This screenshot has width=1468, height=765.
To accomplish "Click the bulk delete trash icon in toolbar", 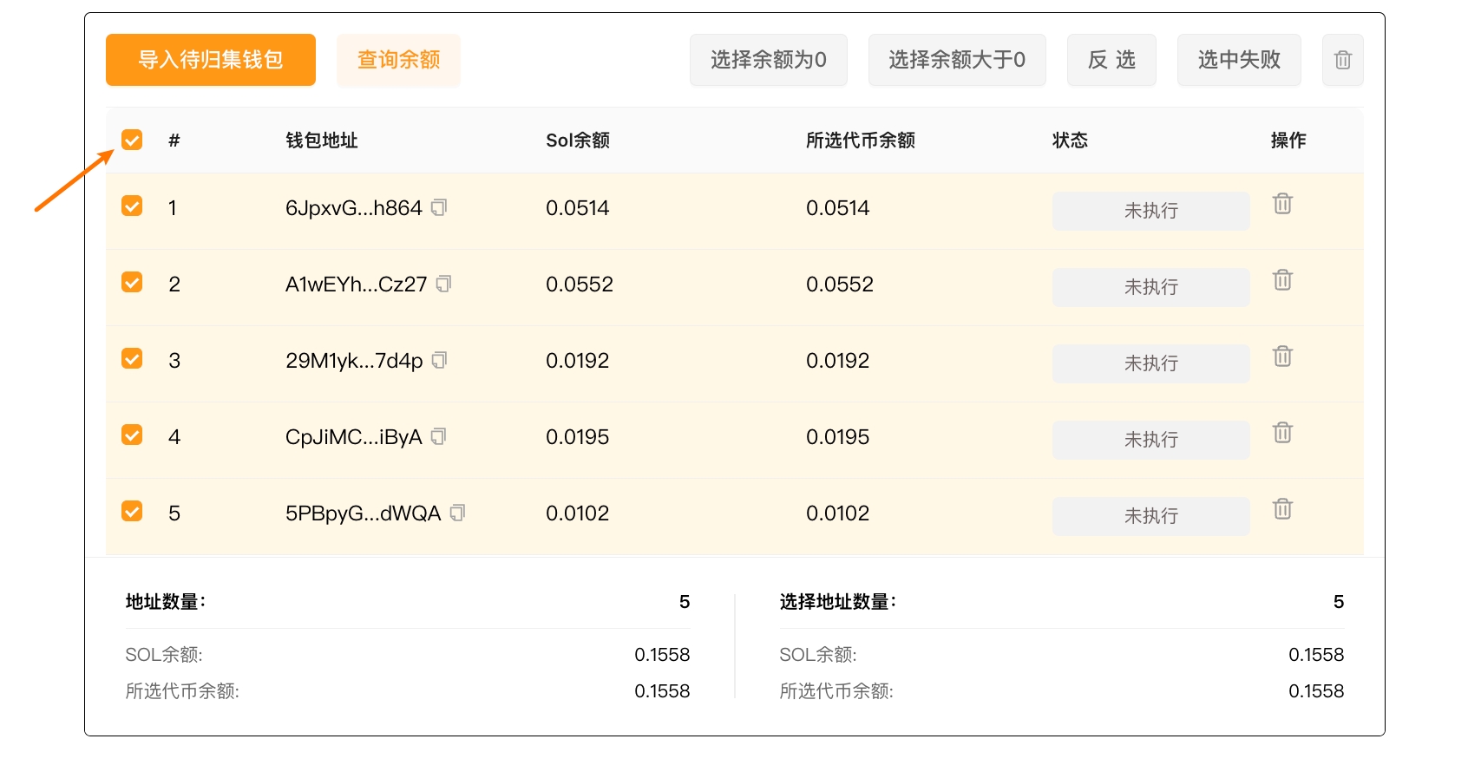I will pyautogui.click(x=1342, y=60).
